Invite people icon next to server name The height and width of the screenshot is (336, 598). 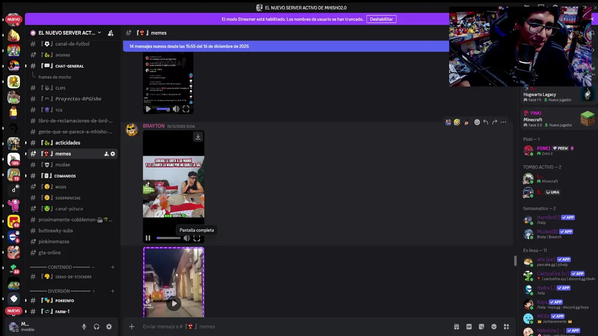point(111,33)
